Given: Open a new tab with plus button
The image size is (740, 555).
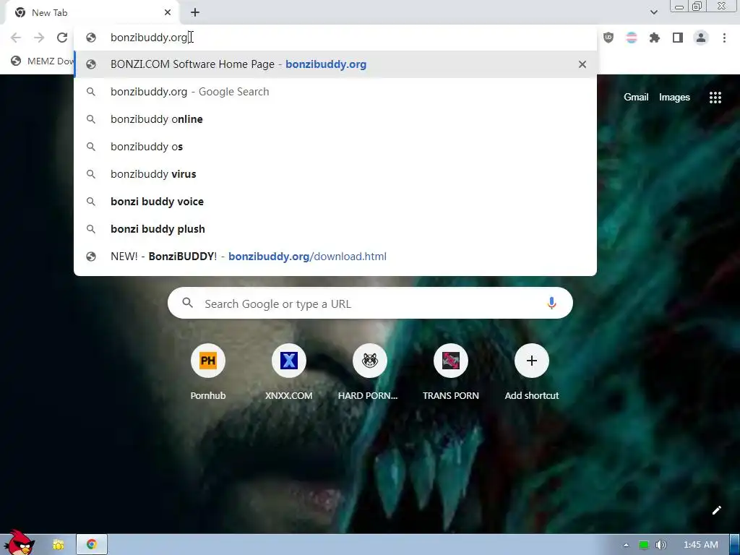Looking at the screenshot, I should [x=195, y=13].
